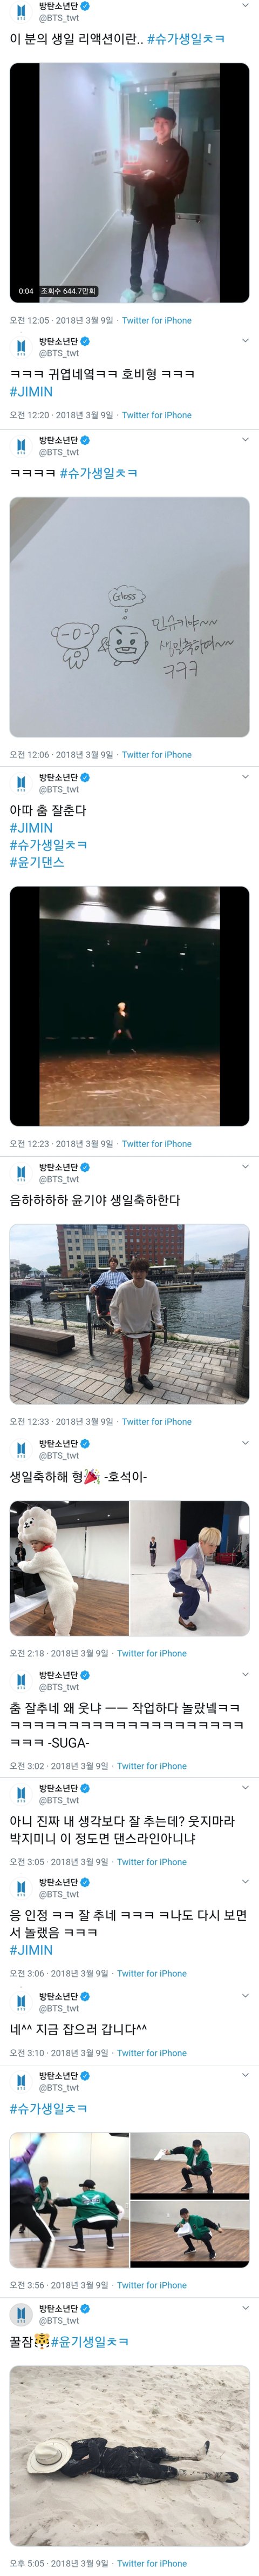This screenshot has height=2576, width=259.
Task: Click the profile avatar beside the 생일축하해 형 tweet
Action: coord(21,1449)
